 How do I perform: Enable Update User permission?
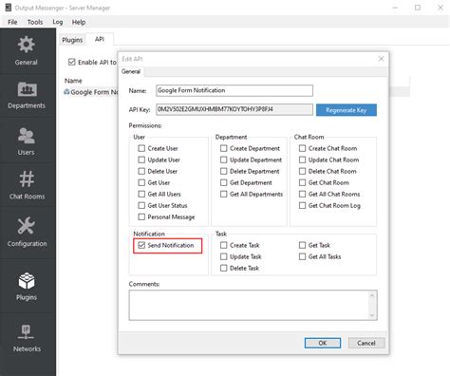(x=141, y=160)
